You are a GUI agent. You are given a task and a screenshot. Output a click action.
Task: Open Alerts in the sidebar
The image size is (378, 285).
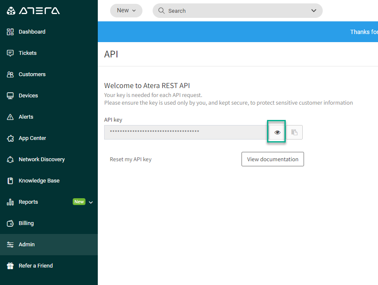tap(49, 117)
